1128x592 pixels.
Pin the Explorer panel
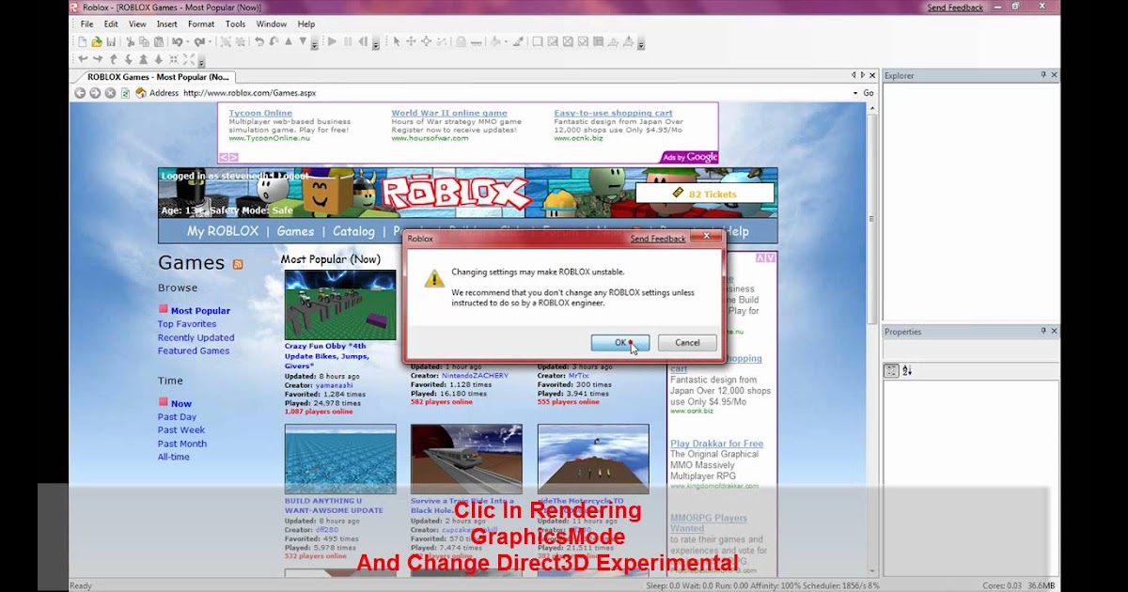1043,75
